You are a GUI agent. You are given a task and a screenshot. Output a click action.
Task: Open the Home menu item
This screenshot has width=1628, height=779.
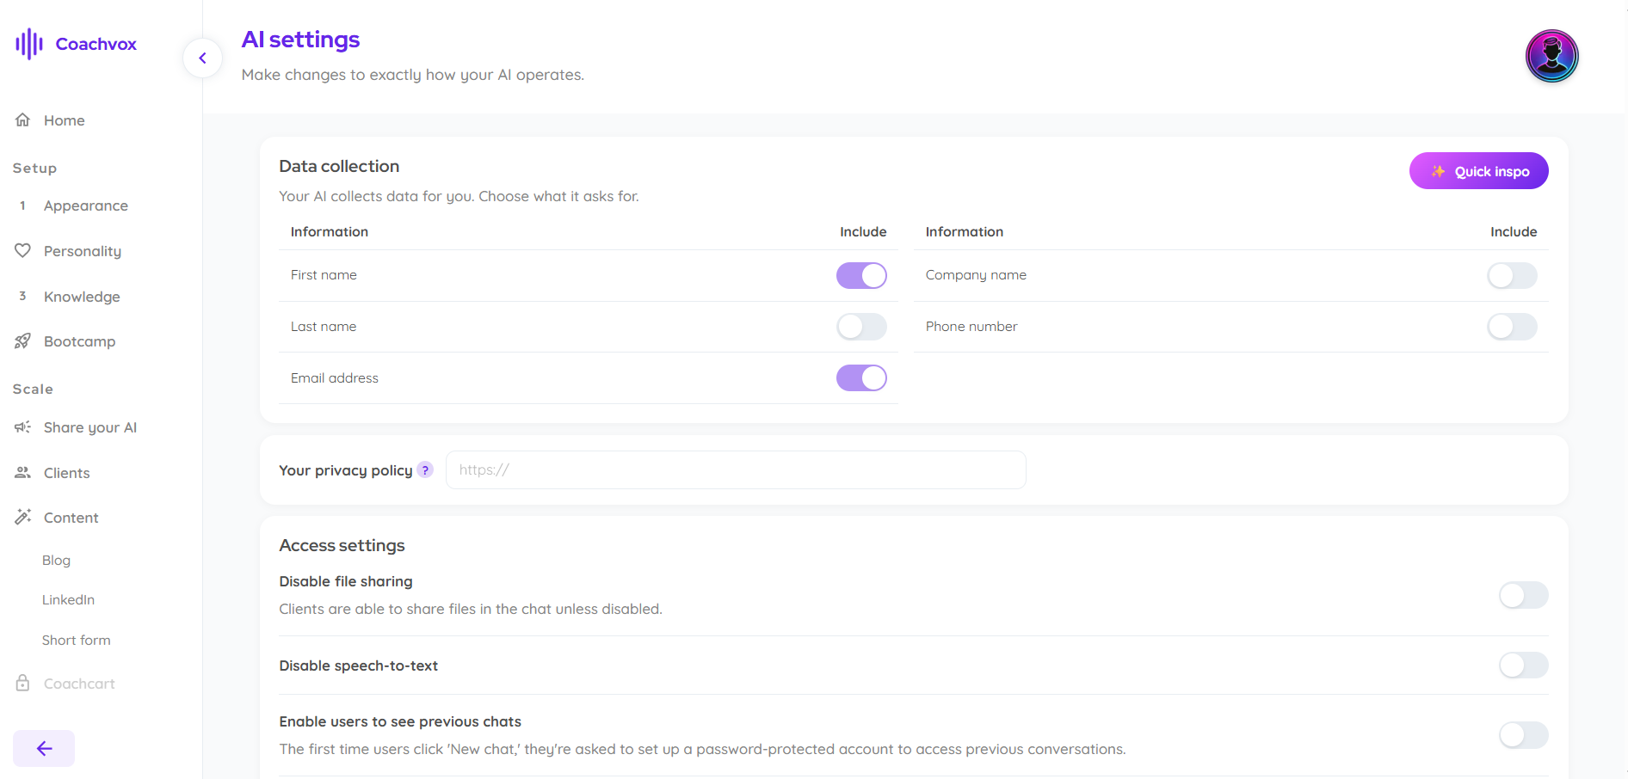(65, 120)
